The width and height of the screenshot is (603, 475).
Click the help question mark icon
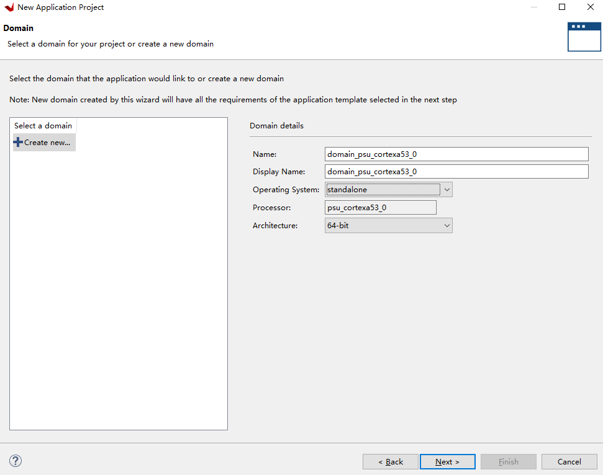[16, 461]
